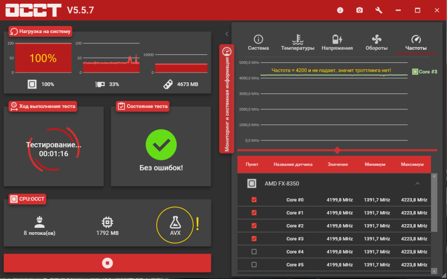Viewport: 447px width, 279px height.
Task: Minimize the OCCT window
Action: 398,10
